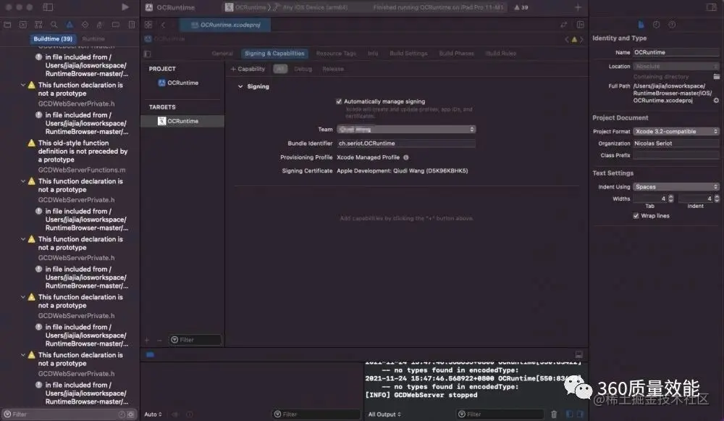Add an editor on the right

[580, 25]
